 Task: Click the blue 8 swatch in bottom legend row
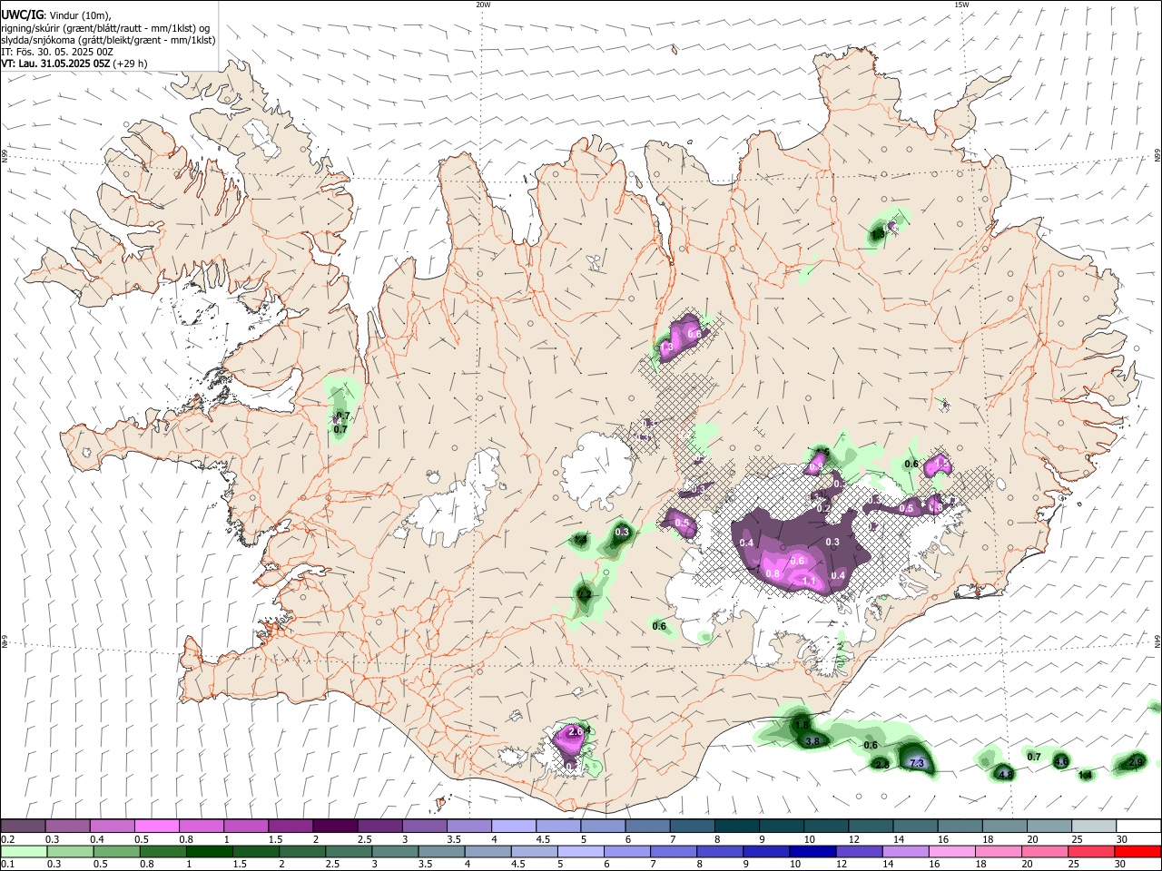719,851
